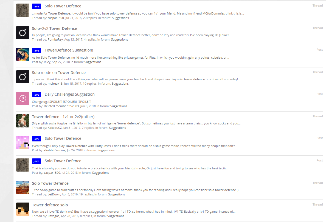
Task: Click caspar1500's avatar on first Solo Tower Defence thread
Action: 23,10
